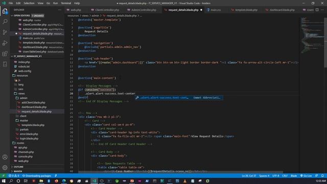327x184 pixels.
Task: Change indentation via Spaces: 4
Action: (x=264, y=176)
